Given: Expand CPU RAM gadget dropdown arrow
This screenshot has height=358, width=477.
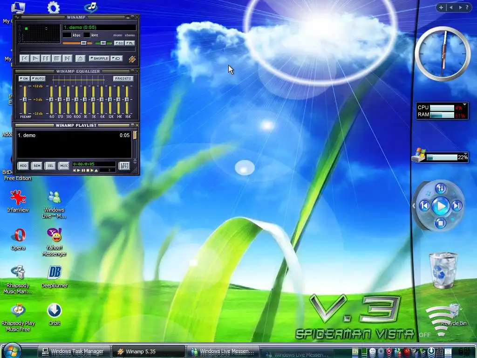Looking at the screenshot, I should coord(464,104).
